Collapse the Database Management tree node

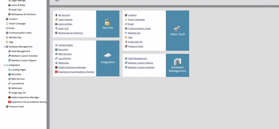coord(5,47)
